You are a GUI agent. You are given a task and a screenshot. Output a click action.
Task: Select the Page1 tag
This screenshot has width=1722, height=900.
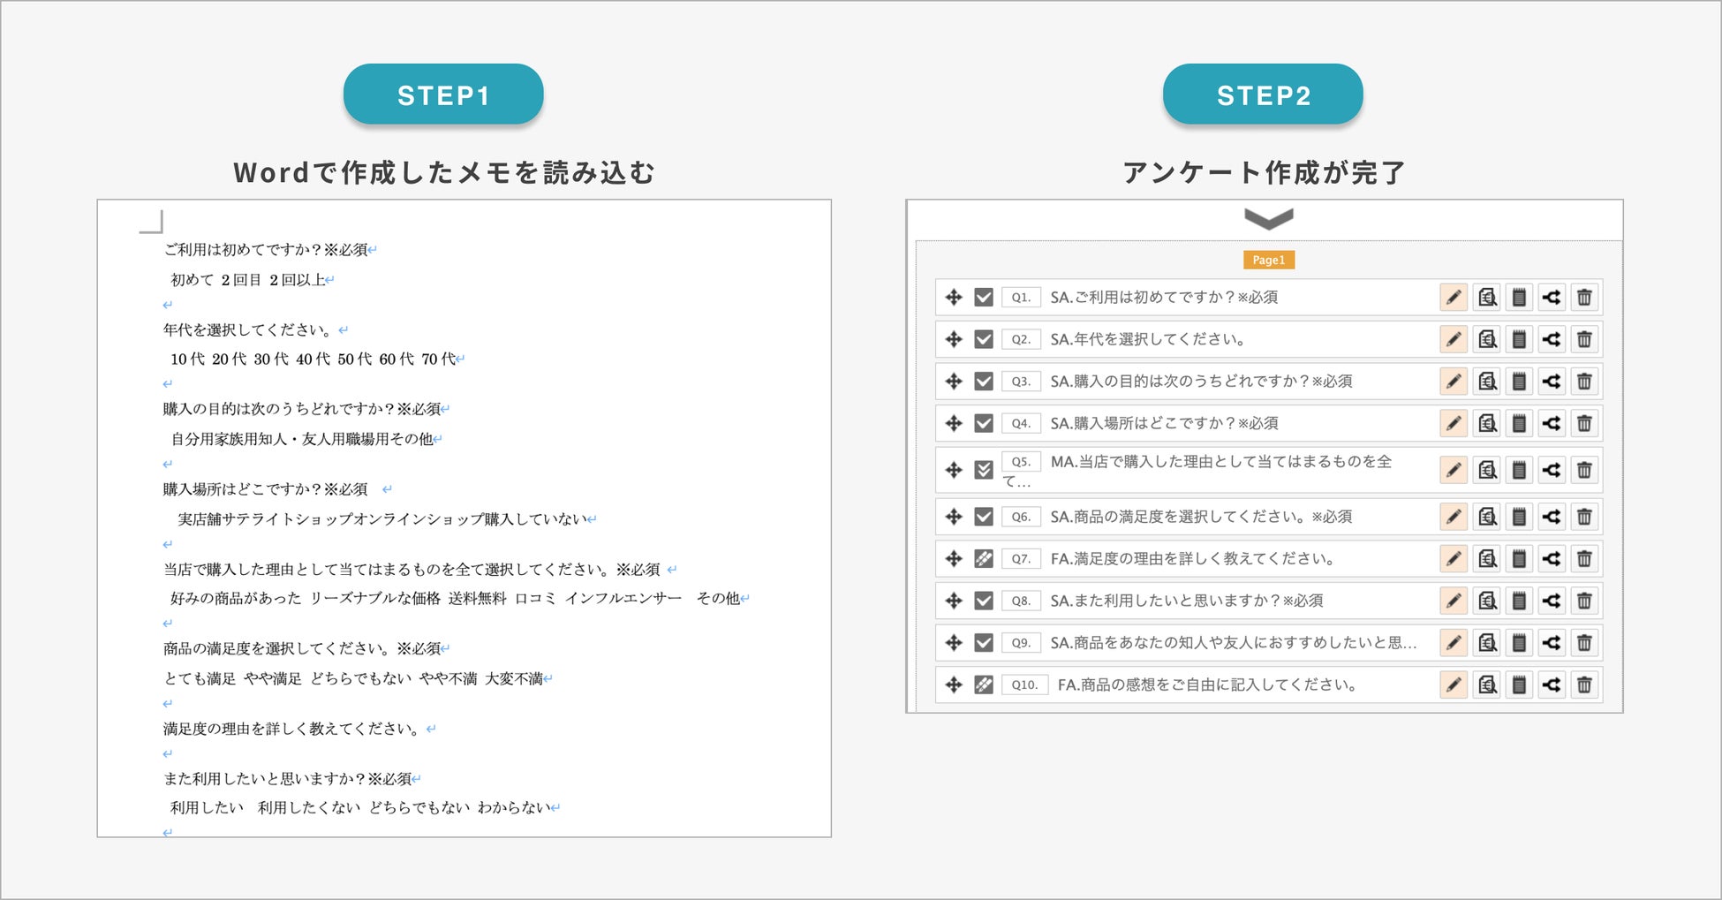coord(1269,260)
